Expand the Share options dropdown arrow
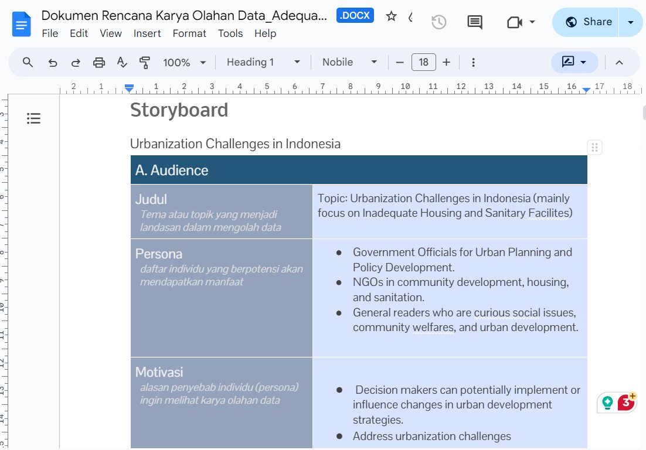The width and height of the screenshot is (646, 450). pos(630,22)
